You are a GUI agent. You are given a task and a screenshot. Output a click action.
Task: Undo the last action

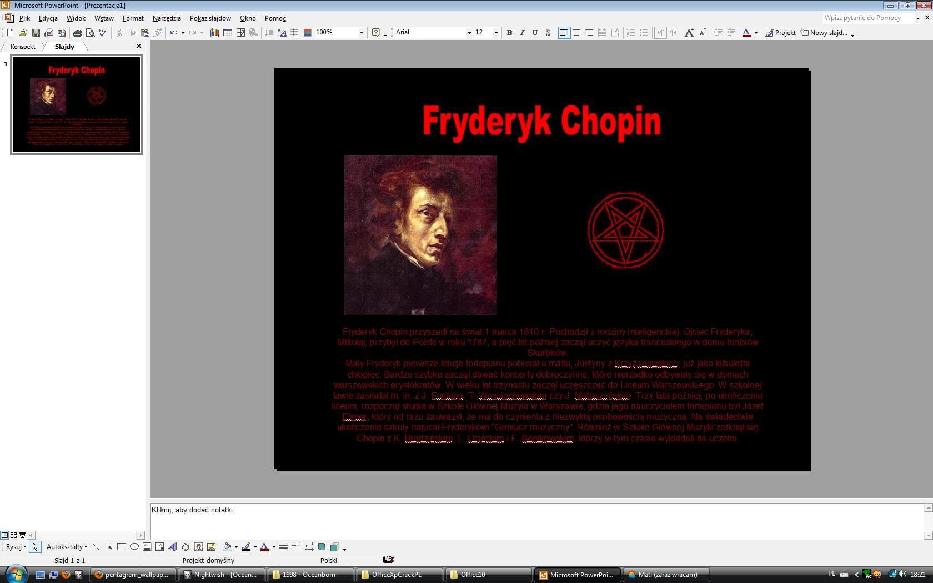pyautogui.click(x=174, y=33)
